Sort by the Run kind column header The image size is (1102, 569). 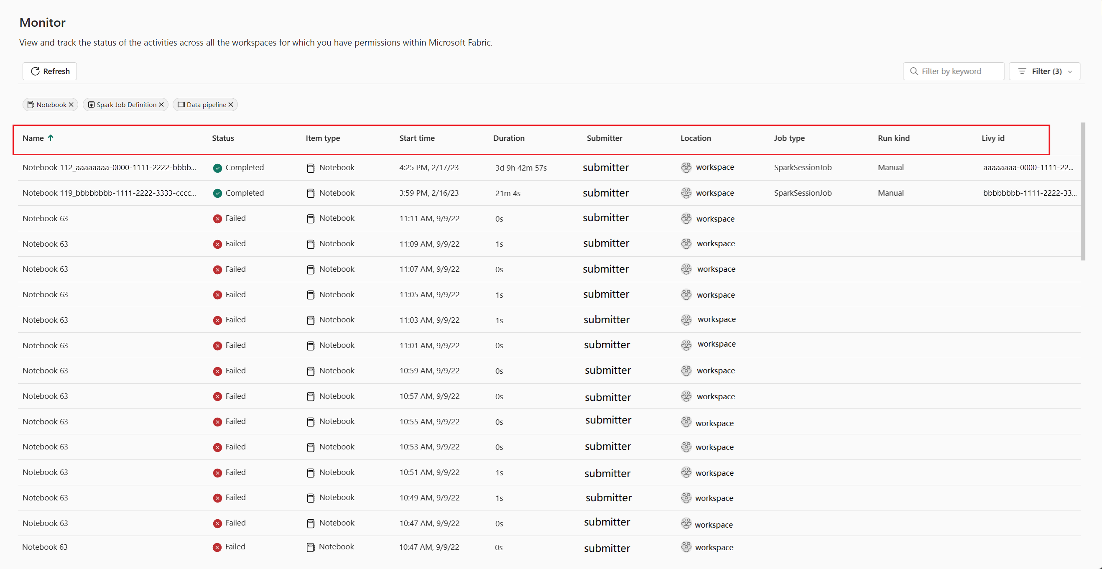pos(894,138)
